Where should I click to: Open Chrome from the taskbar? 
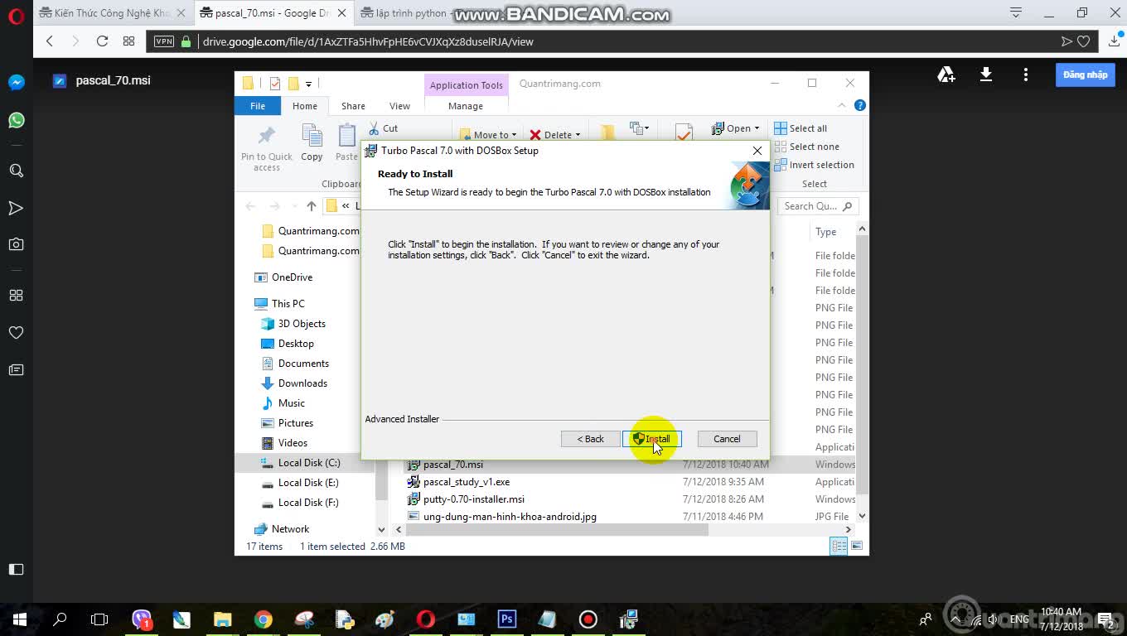pyautogui.click(x=264, y=619)
